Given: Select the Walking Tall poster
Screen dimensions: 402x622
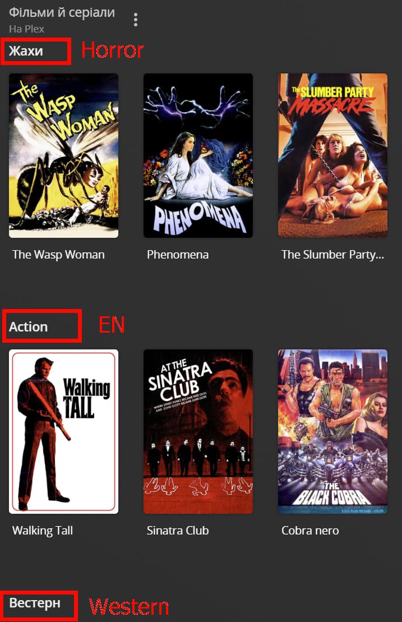Looking at the screenshot, I should (x=63, y=432).
